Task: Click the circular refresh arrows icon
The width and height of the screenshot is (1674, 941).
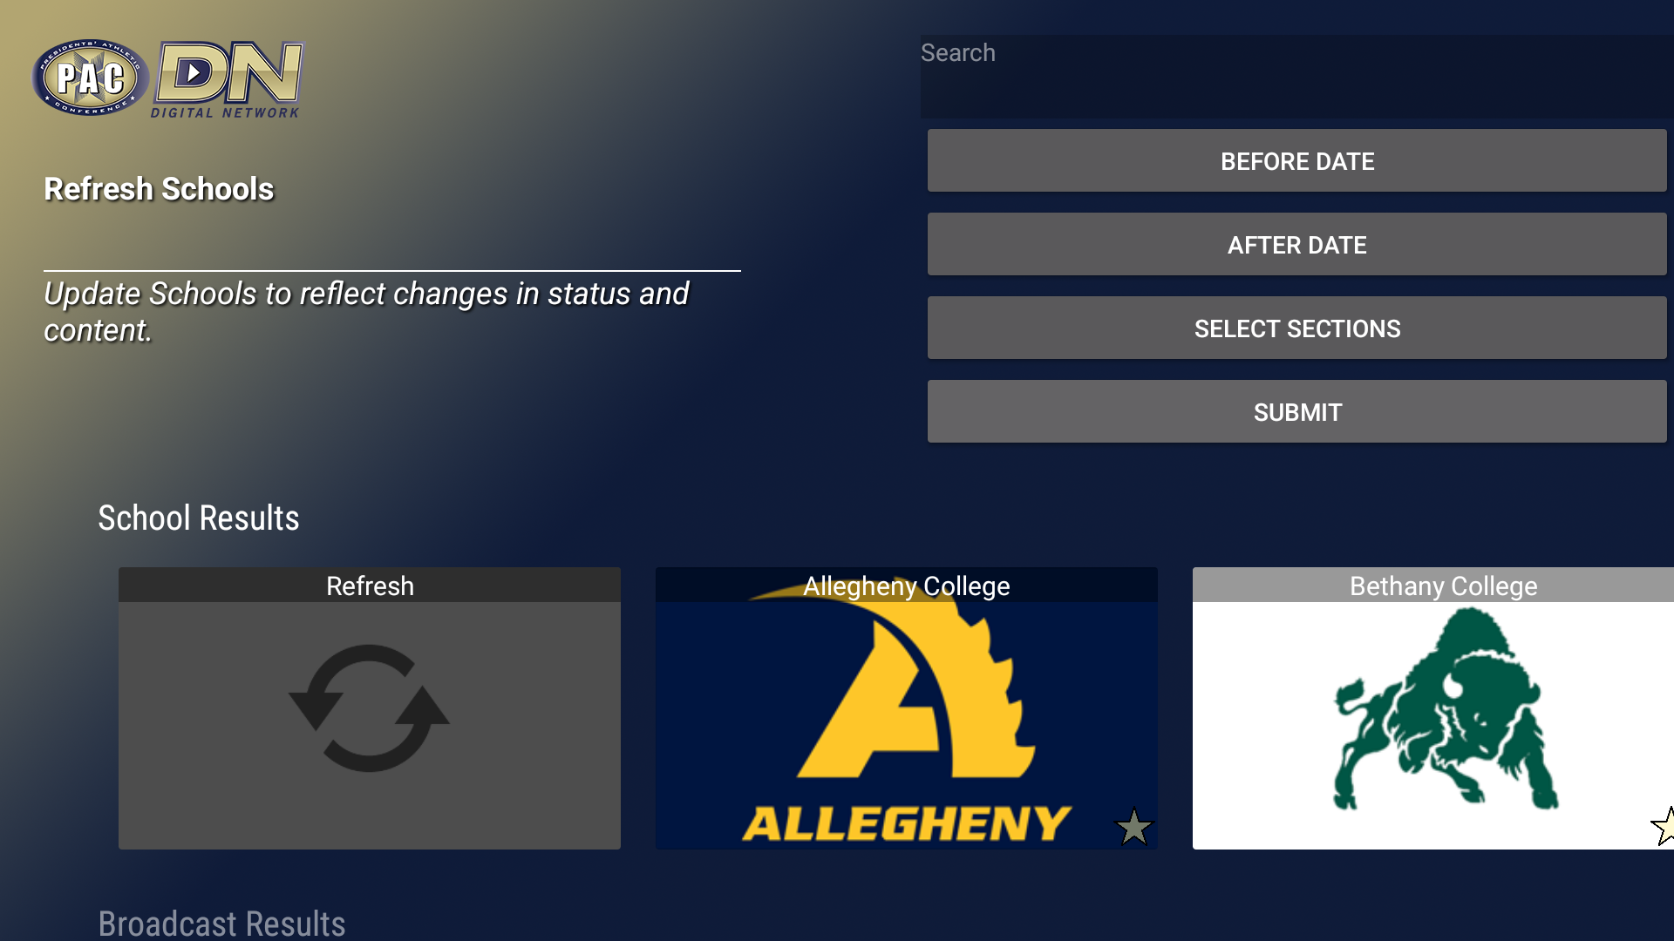Action: tap(369, 707)
